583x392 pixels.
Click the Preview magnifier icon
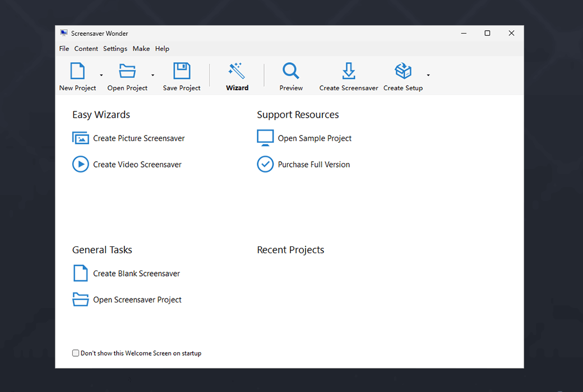point(291,71)
